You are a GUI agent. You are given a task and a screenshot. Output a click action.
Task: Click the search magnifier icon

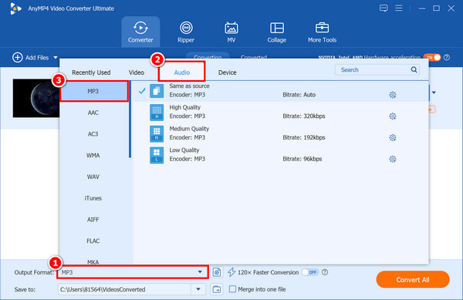414,69
